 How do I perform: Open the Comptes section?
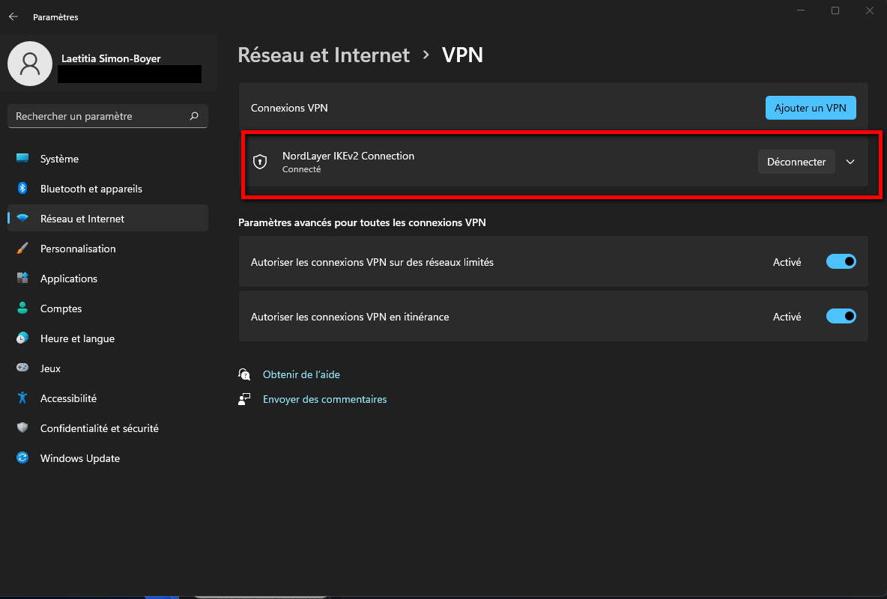coord(61,308)
